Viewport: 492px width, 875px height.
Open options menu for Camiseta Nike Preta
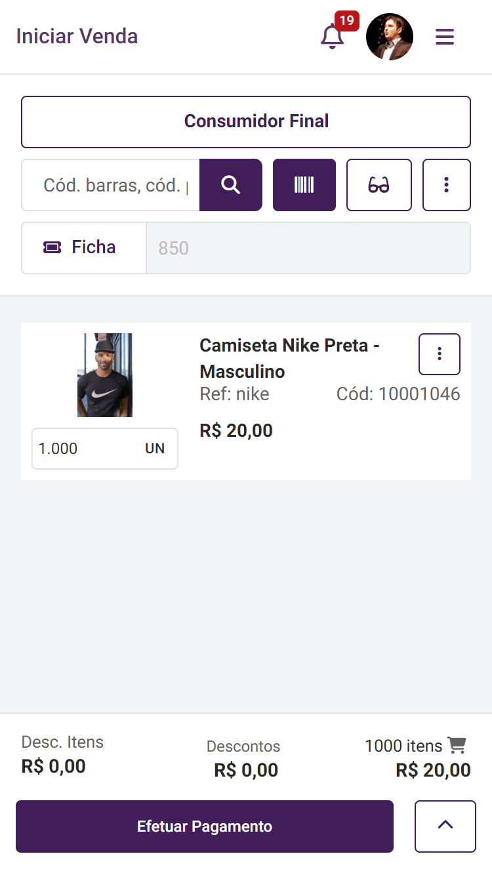point(440,354)
